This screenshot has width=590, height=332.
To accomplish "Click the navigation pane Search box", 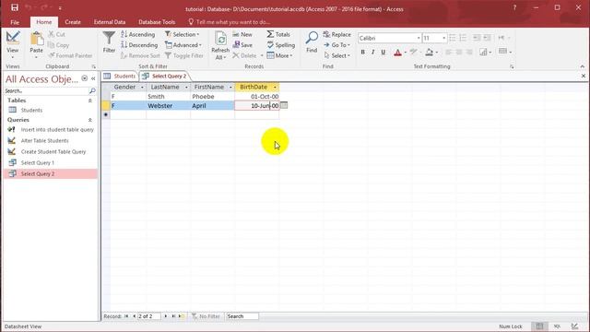I will [46, 90].
